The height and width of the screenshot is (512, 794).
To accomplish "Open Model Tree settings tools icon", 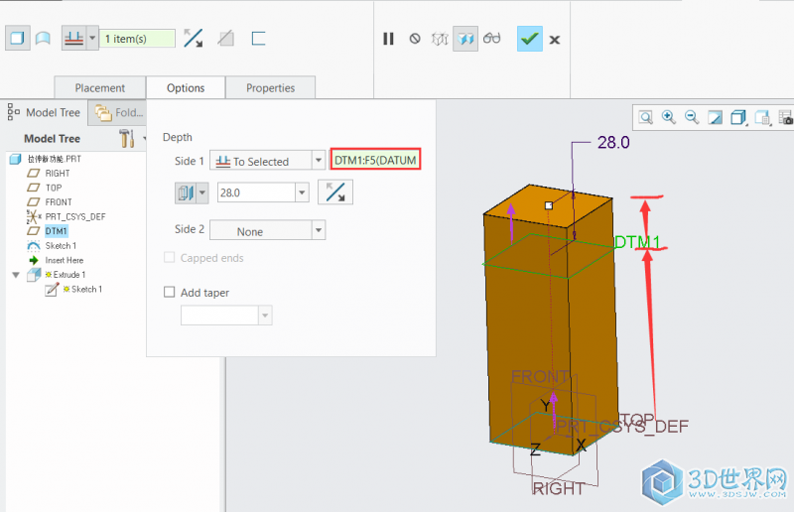I will pos(127,138).
